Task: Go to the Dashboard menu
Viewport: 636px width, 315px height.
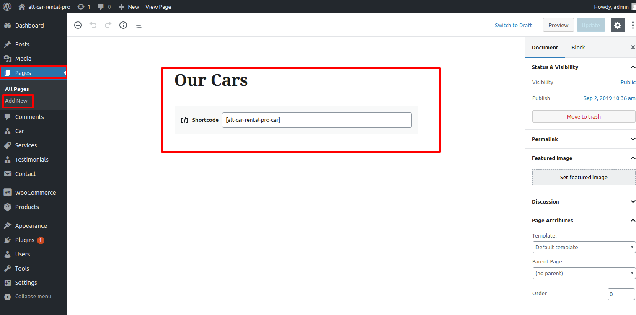Action: pos(34,26)
